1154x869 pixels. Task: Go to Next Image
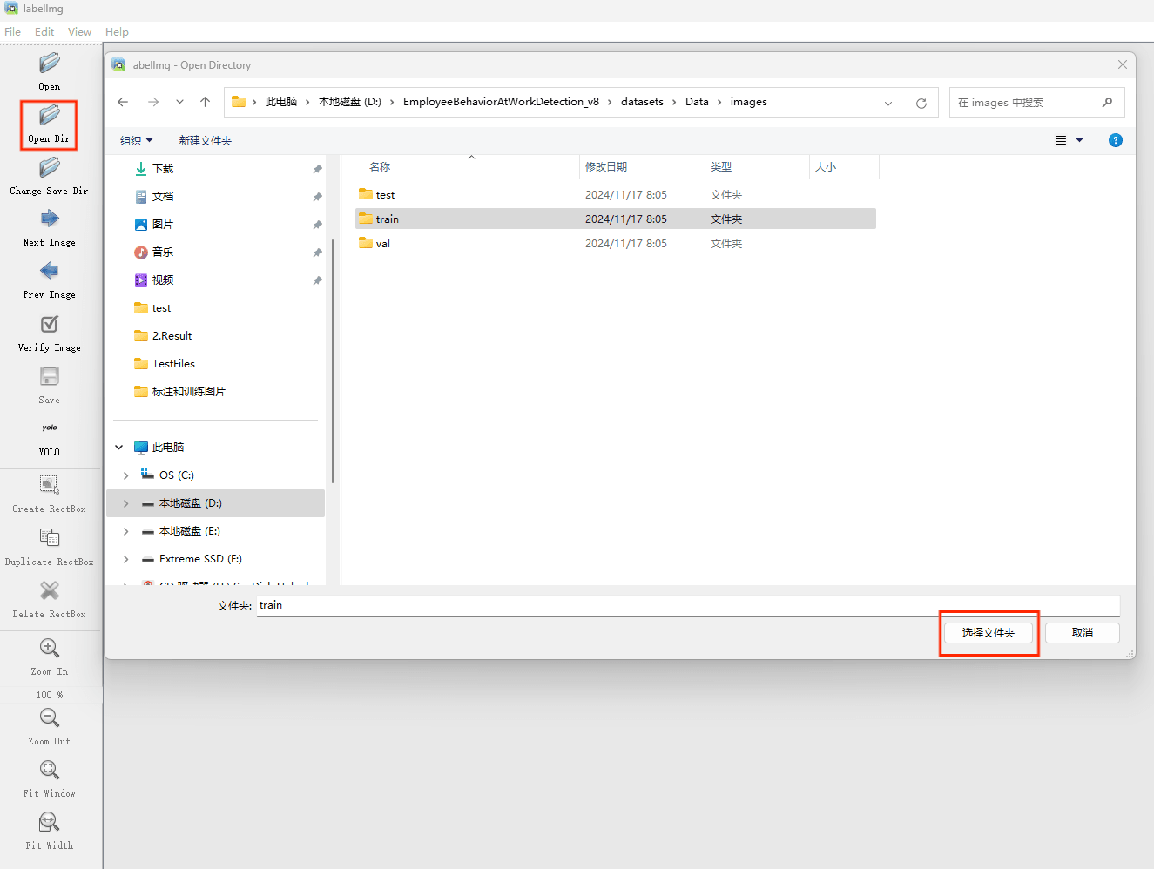50,219
